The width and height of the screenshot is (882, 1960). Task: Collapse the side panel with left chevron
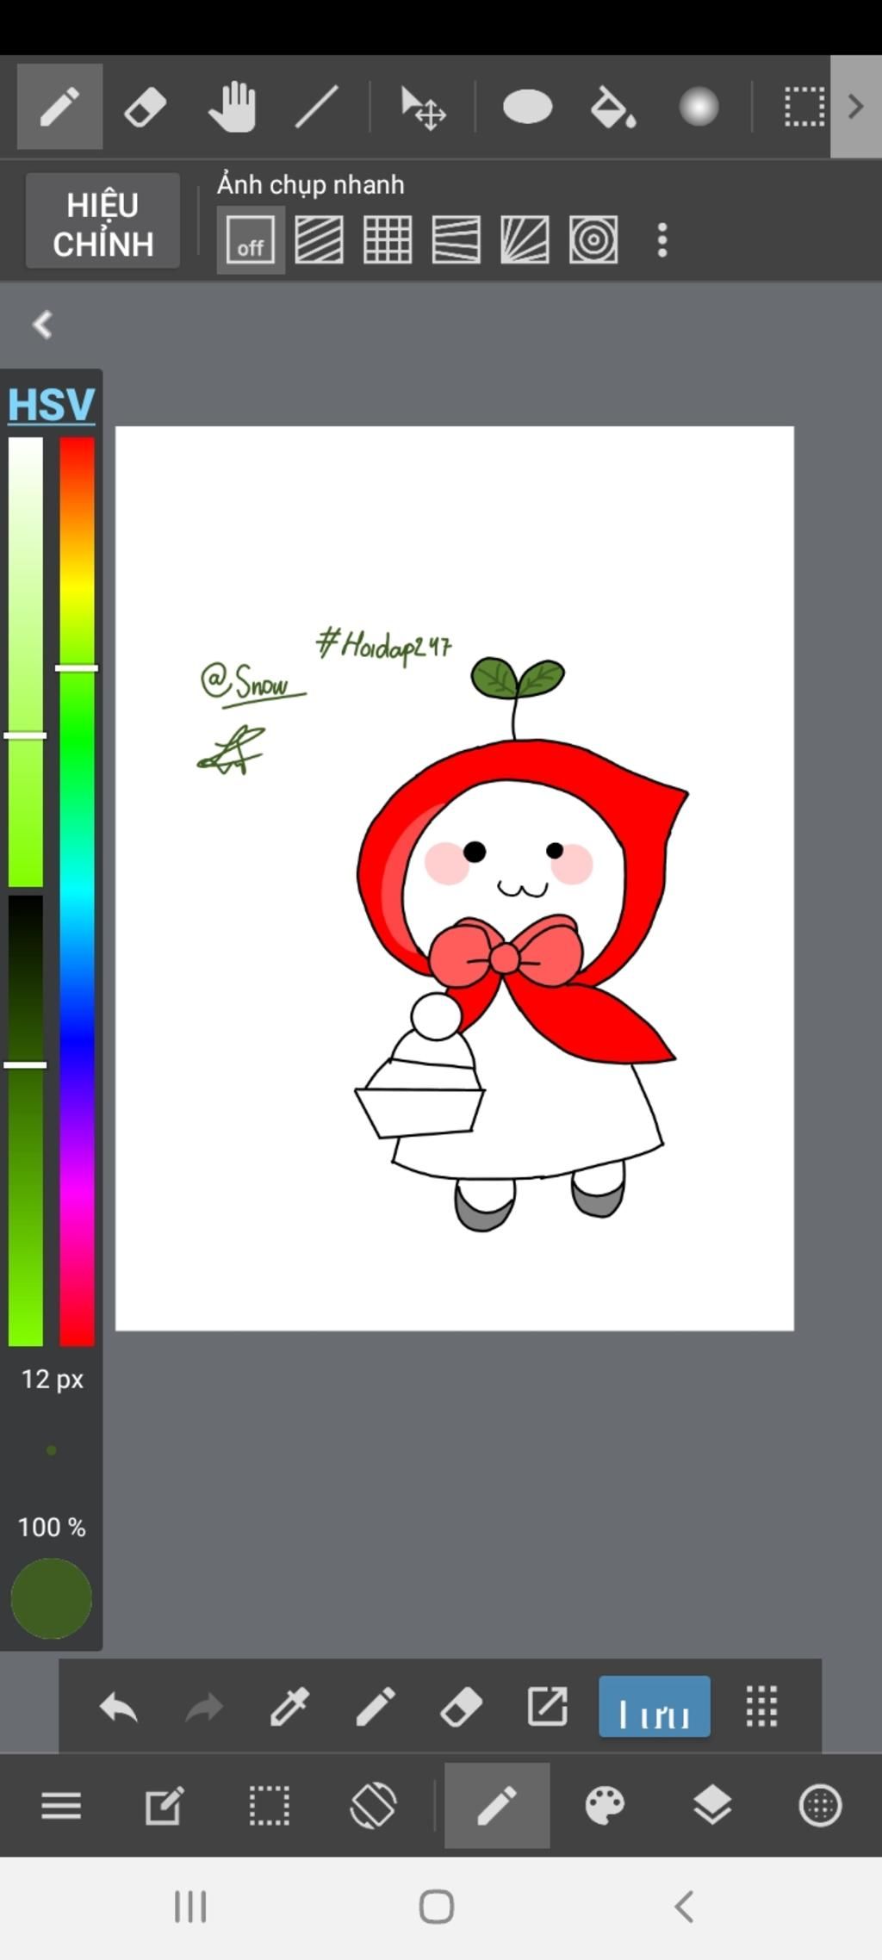pyautogui.click(x=42, y=325)
